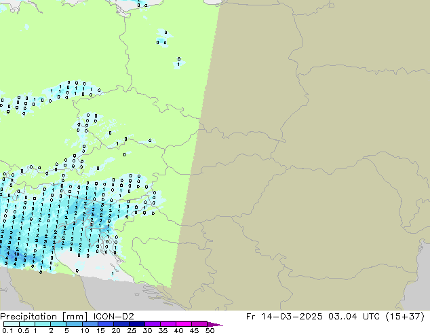Click the legend label "35"
This screenshot has width=430, height=333.
tap(163, 330)
